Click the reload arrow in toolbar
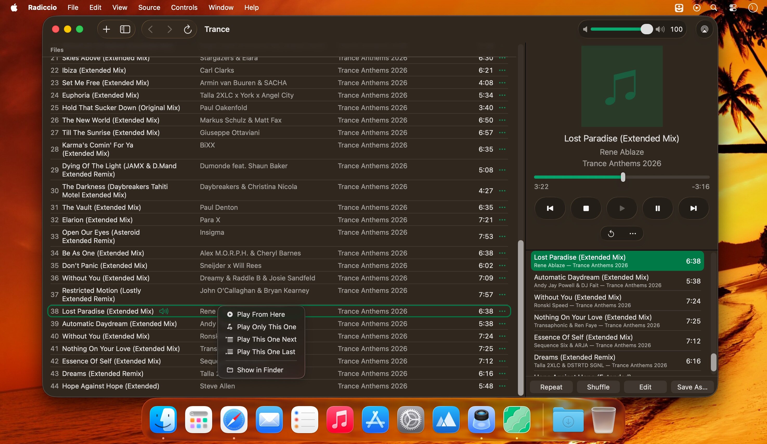767x444 pixels. pyautogui.click(x=187, y=29)
